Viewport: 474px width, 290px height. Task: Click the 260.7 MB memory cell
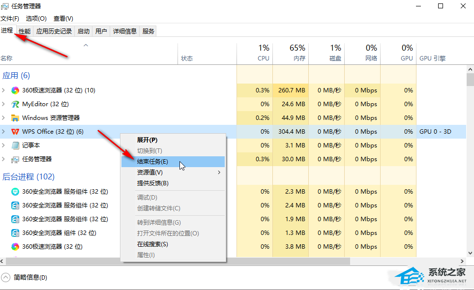pyautogui.click(x=291, y=90)
